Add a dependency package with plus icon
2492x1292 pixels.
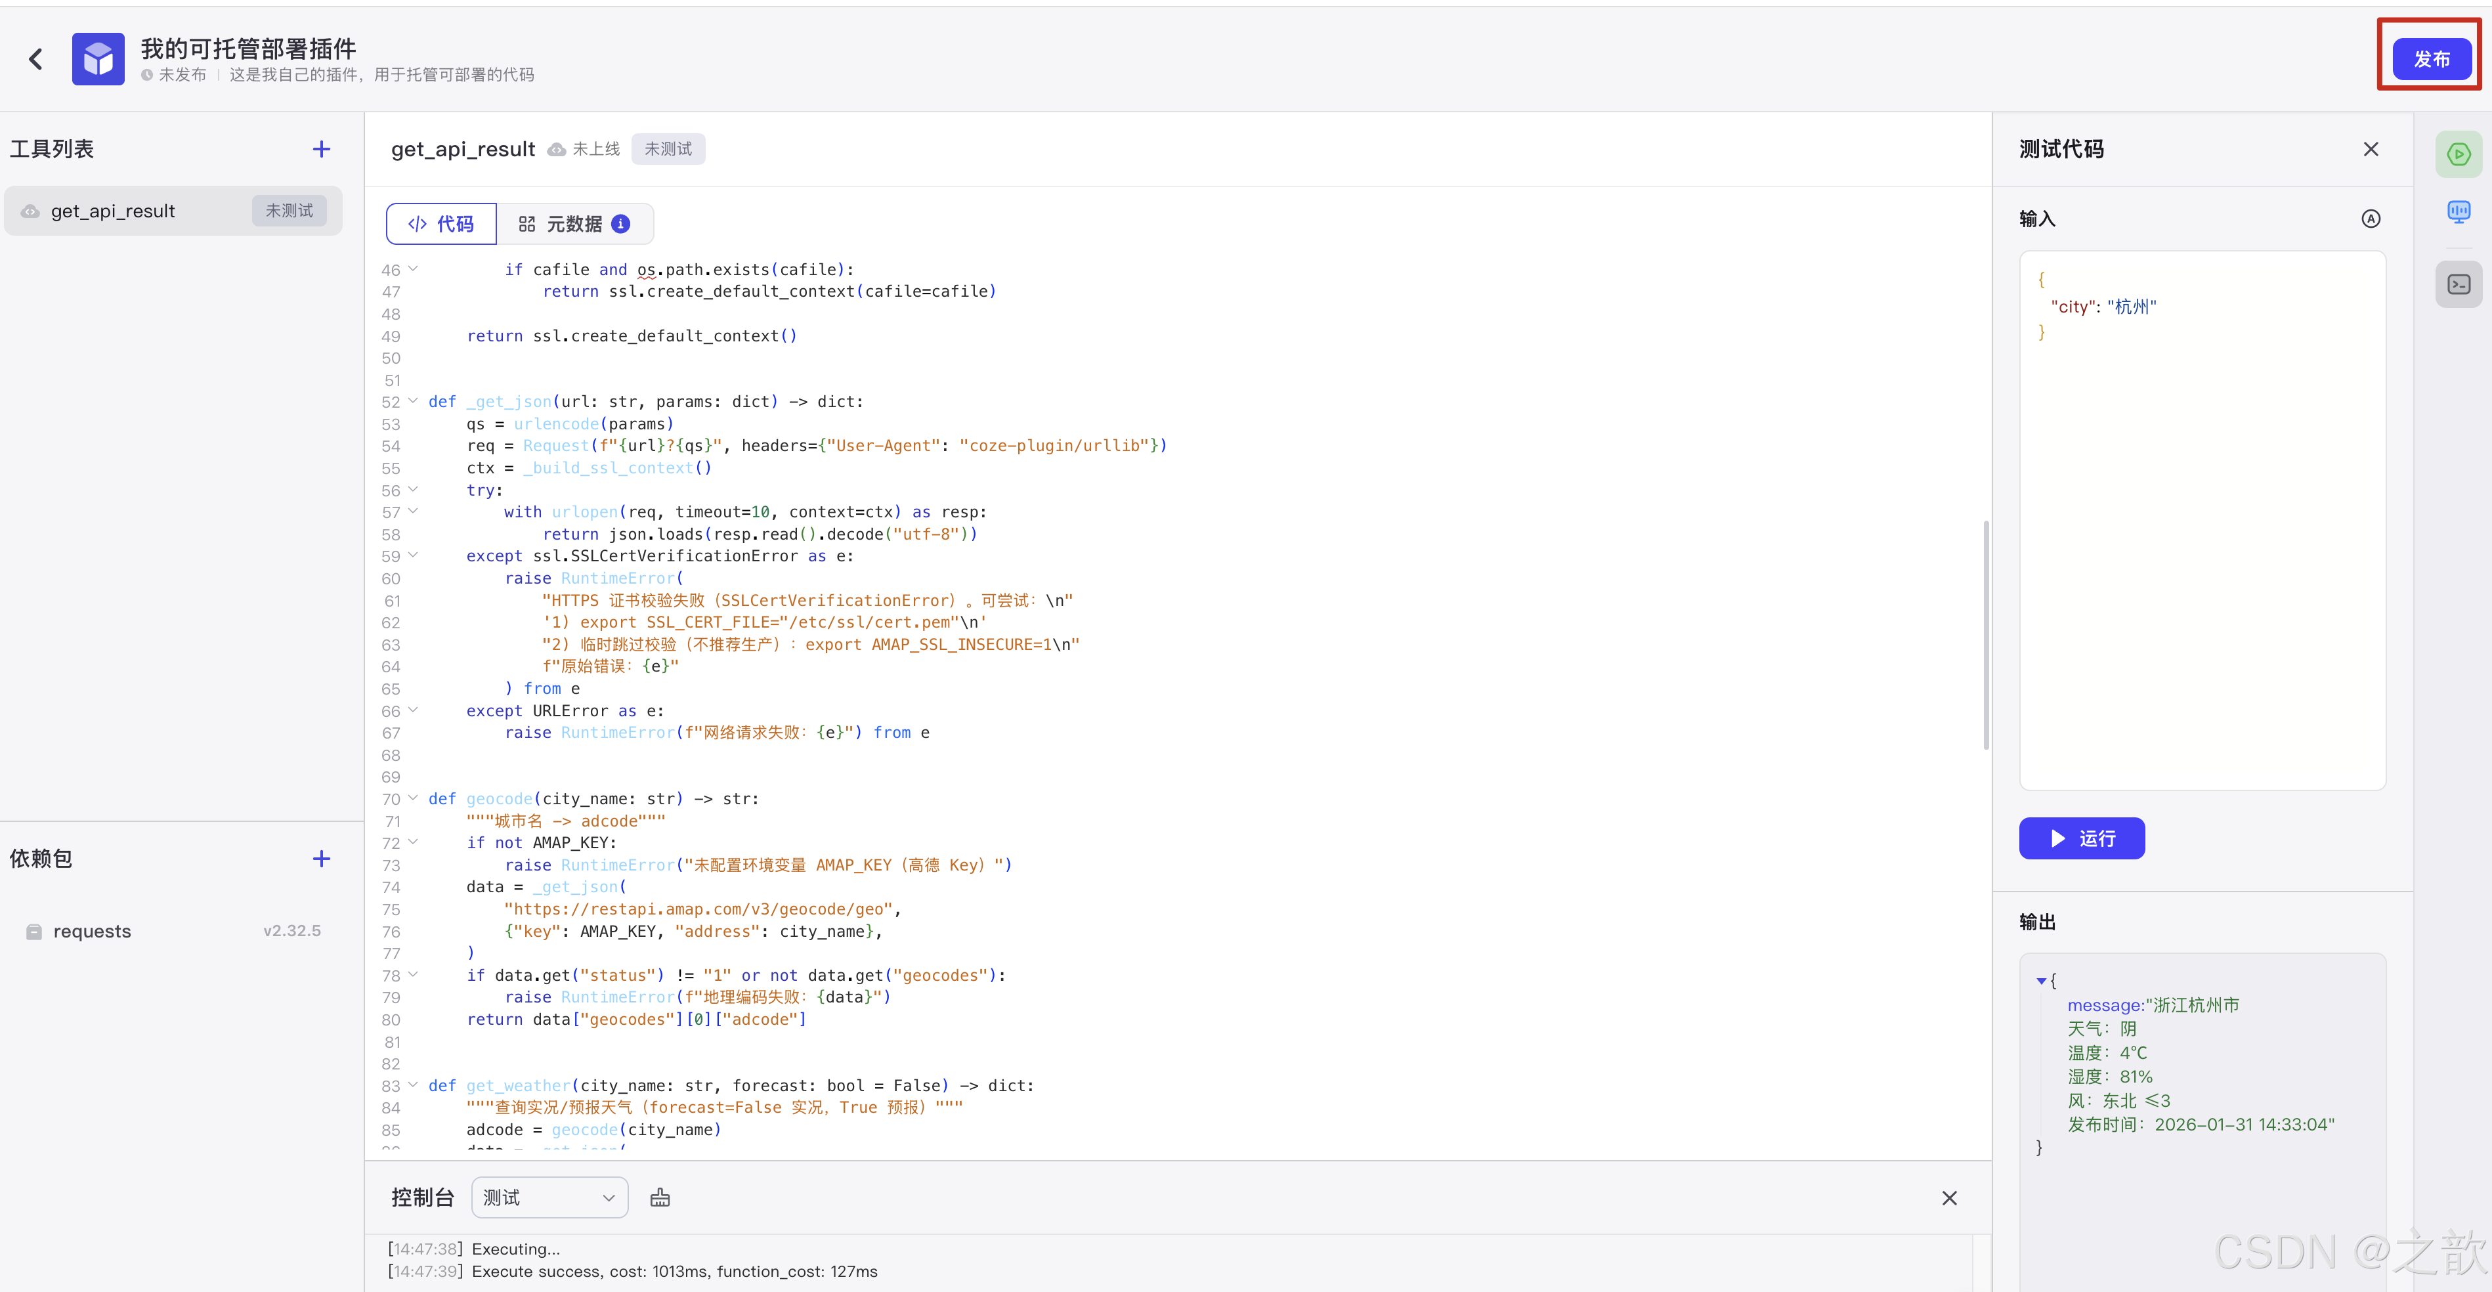pos(321,859)
